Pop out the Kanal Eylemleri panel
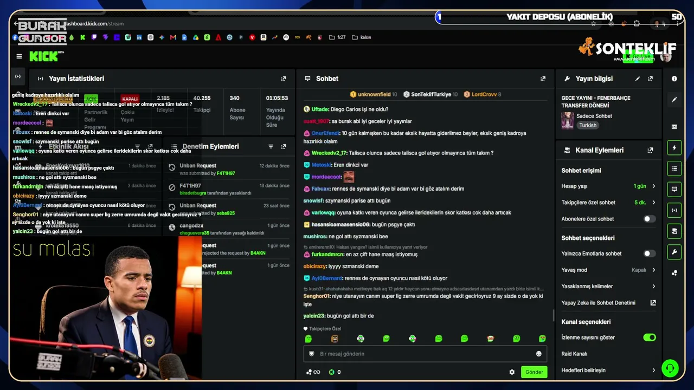694x390 pixels. [650, 150]
